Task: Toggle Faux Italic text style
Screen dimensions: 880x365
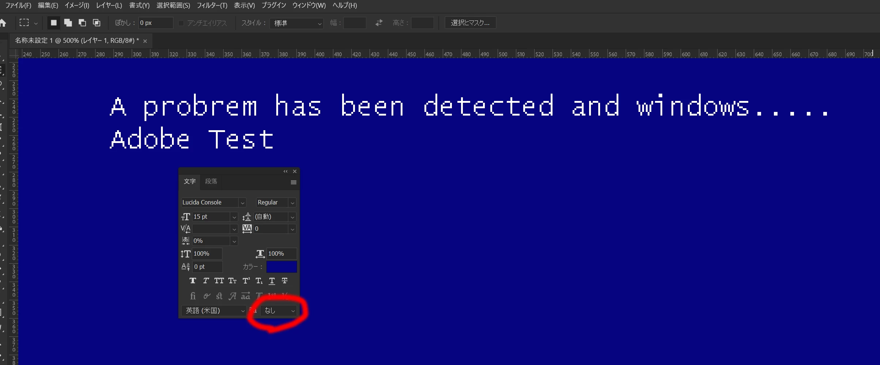Action: coord(206,281)
